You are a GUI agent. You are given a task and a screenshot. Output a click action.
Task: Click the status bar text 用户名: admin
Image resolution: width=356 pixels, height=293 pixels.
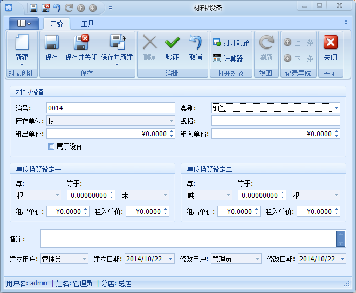coord(27,283)
